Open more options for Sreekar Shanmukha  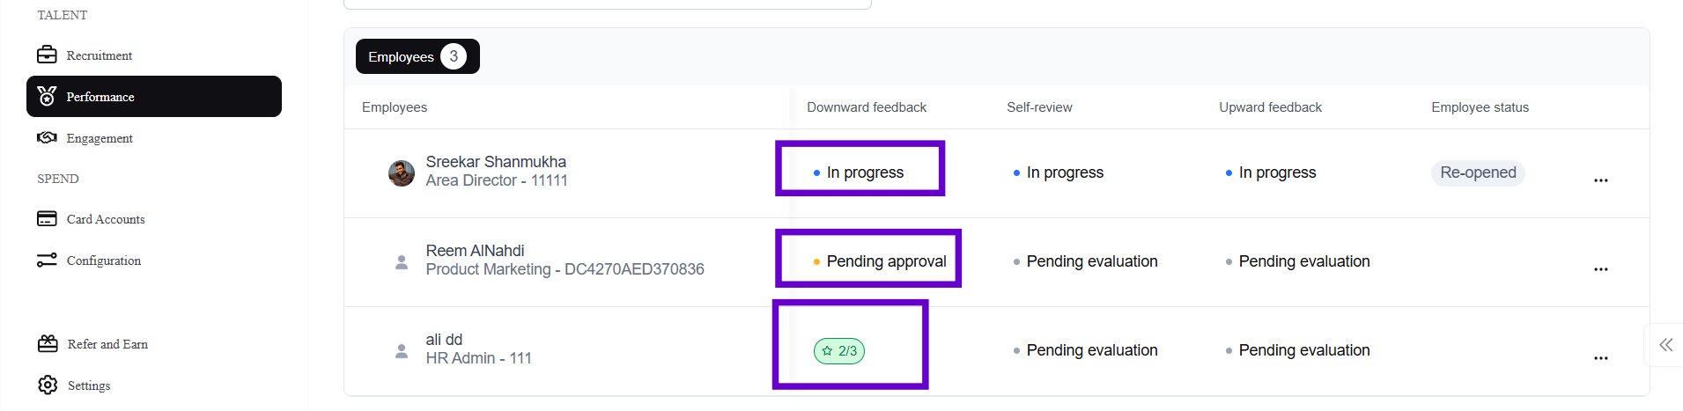click(1600, 180)
